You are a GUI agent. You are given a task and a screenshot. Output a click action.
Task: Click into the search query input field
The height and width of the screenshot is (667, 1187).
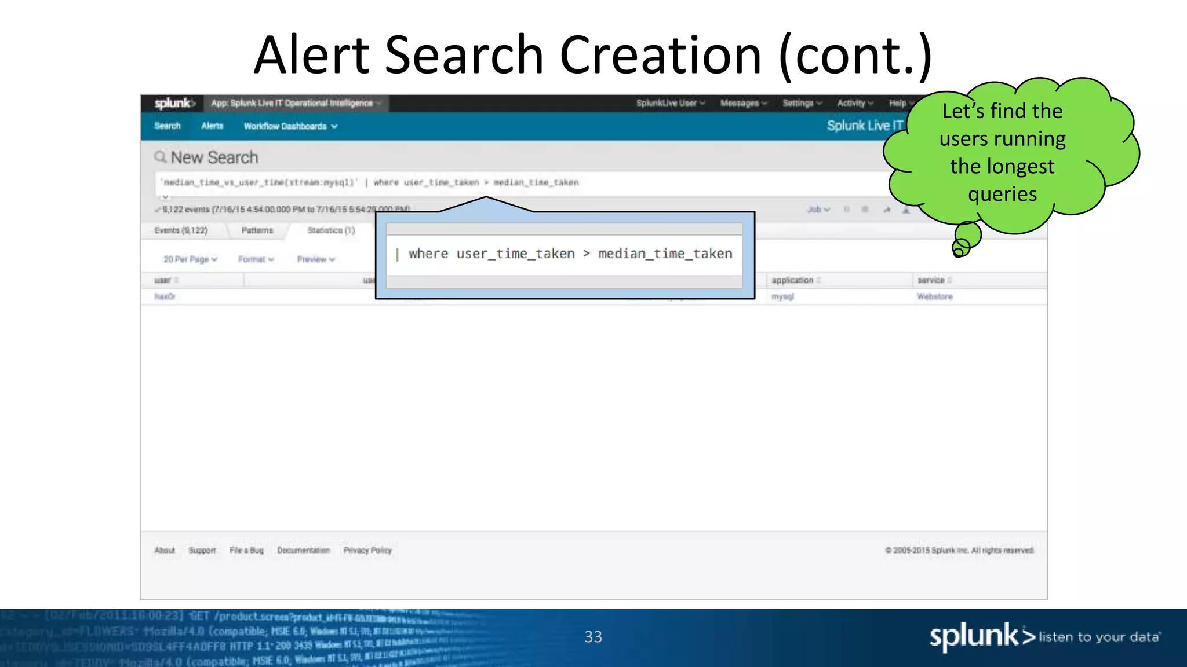522,183
